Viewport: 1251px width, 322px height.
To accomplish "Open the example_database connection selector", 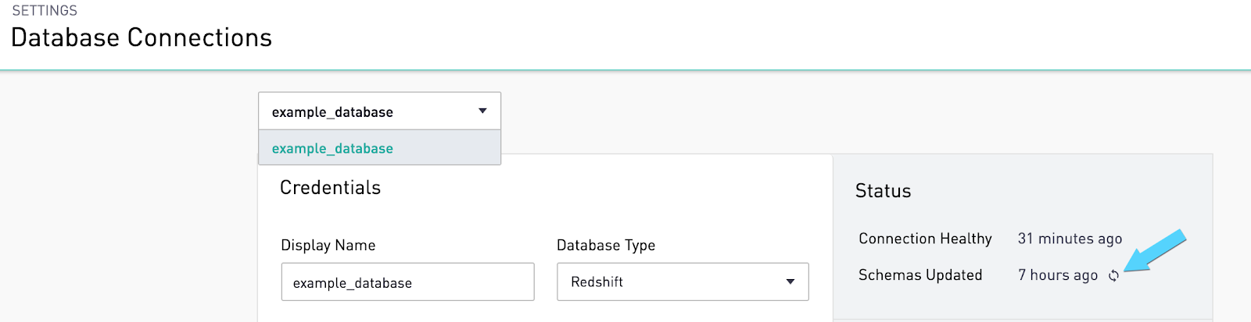I will coord(379,111).
